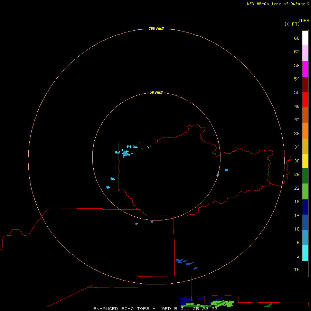Click the '22:23' time in the caption

click(210, 309)
